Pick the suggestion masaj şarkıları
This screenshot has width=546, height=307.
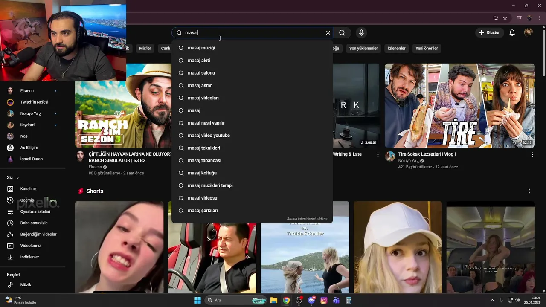click(x=252, y=211)
